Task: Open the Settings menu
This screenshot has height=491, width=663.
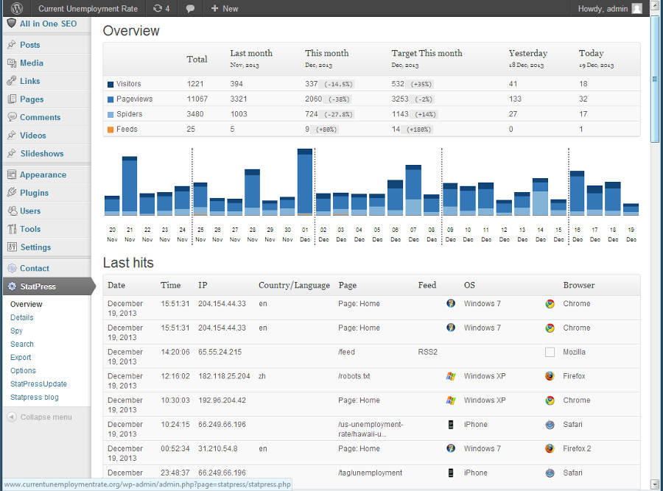Action: pos(35,247)
